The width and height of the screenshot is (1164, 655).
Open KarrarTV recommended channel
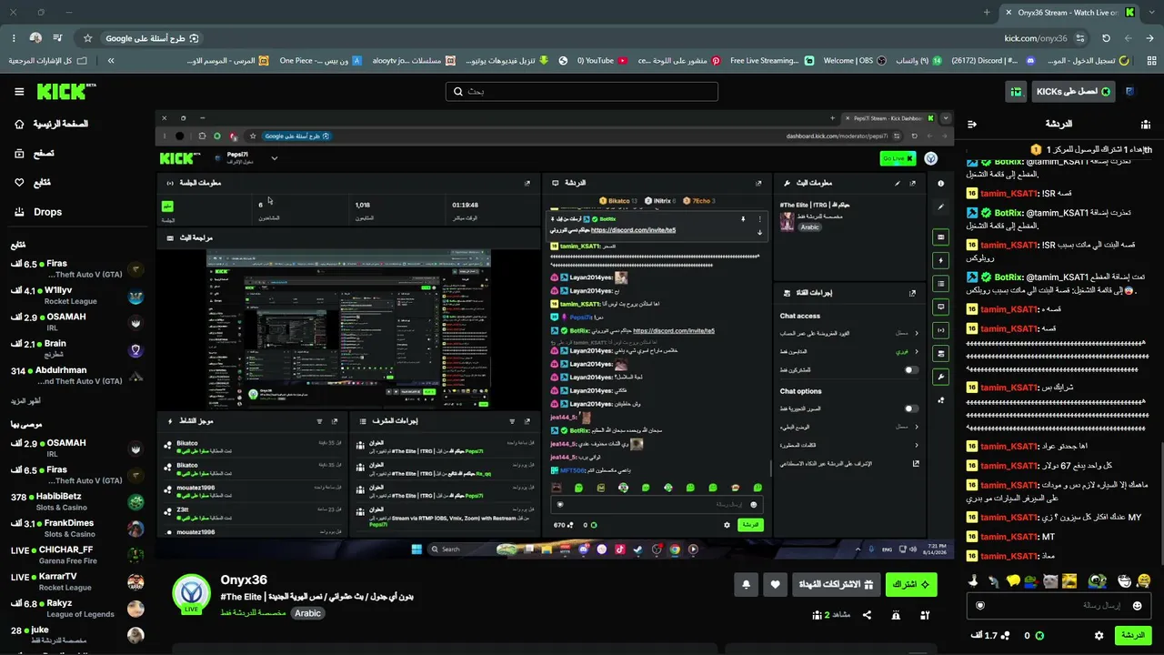click(x=77, y=581)
